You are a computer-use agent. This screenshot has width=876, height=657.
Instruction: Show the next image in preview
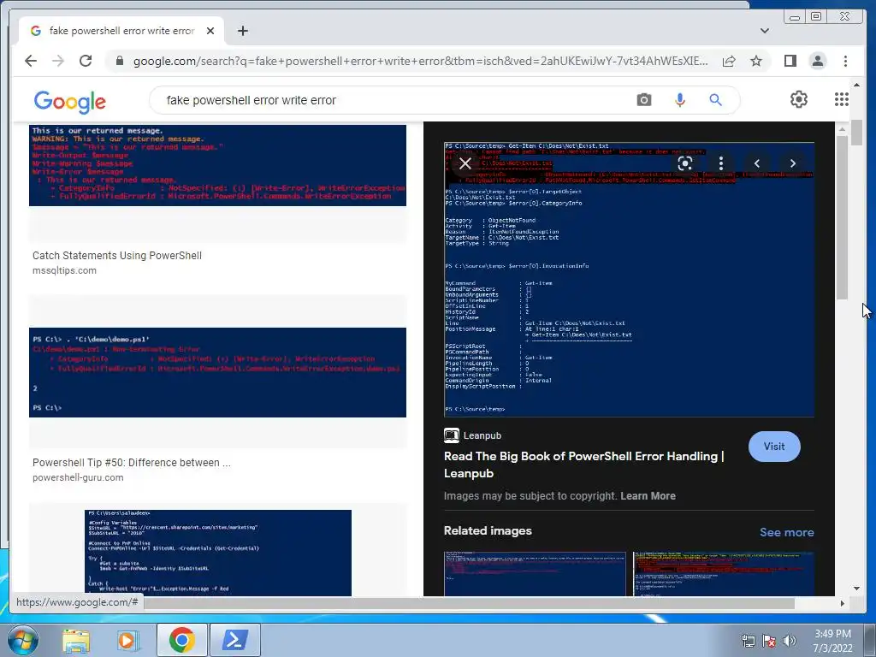793,163
